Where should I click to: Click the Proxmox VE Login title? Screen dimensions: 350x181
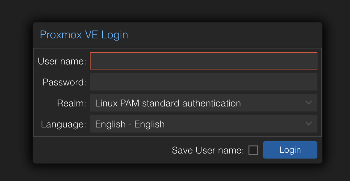pyautogui.click(x=84, y=35)
